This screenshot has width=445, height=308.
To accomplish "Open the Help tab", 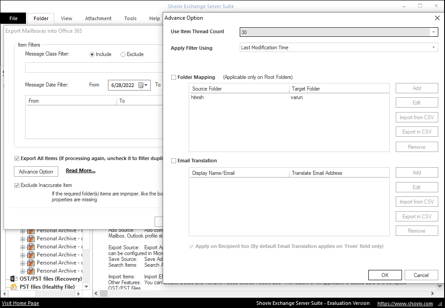I will click(x=155, y=18).
